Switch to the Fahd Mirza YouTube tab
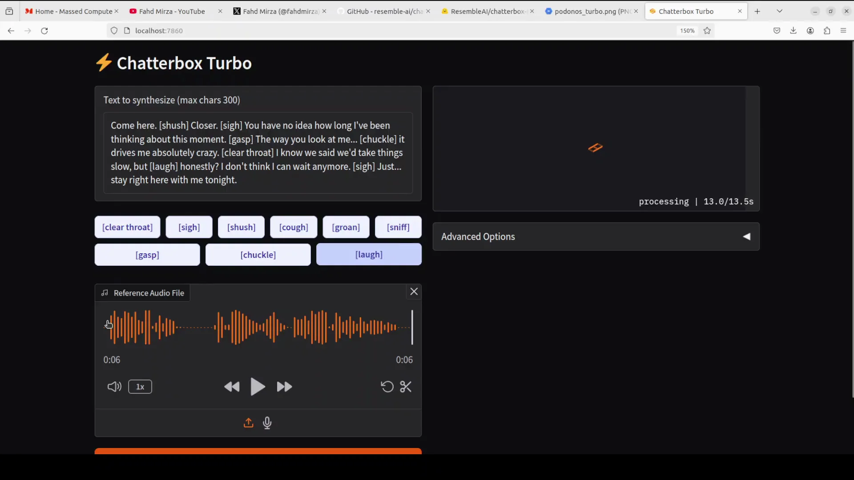This screenshot has height=480, width=854. coord(171,11)
